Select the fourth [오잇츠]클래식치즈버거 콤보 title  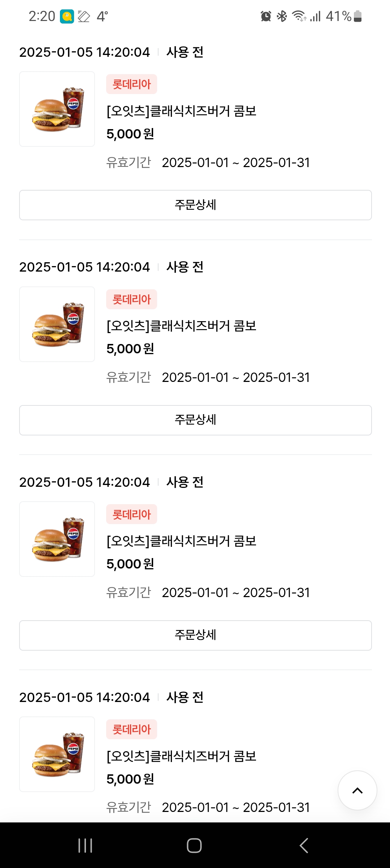click(181, 756)
